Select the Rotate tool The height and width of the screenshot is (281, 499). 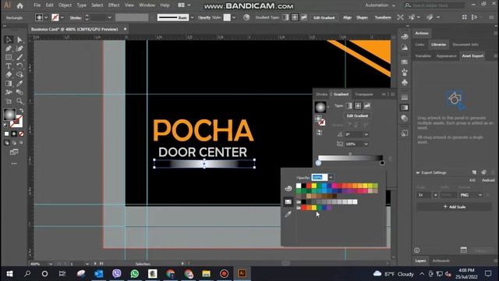[x=19, y=66]
